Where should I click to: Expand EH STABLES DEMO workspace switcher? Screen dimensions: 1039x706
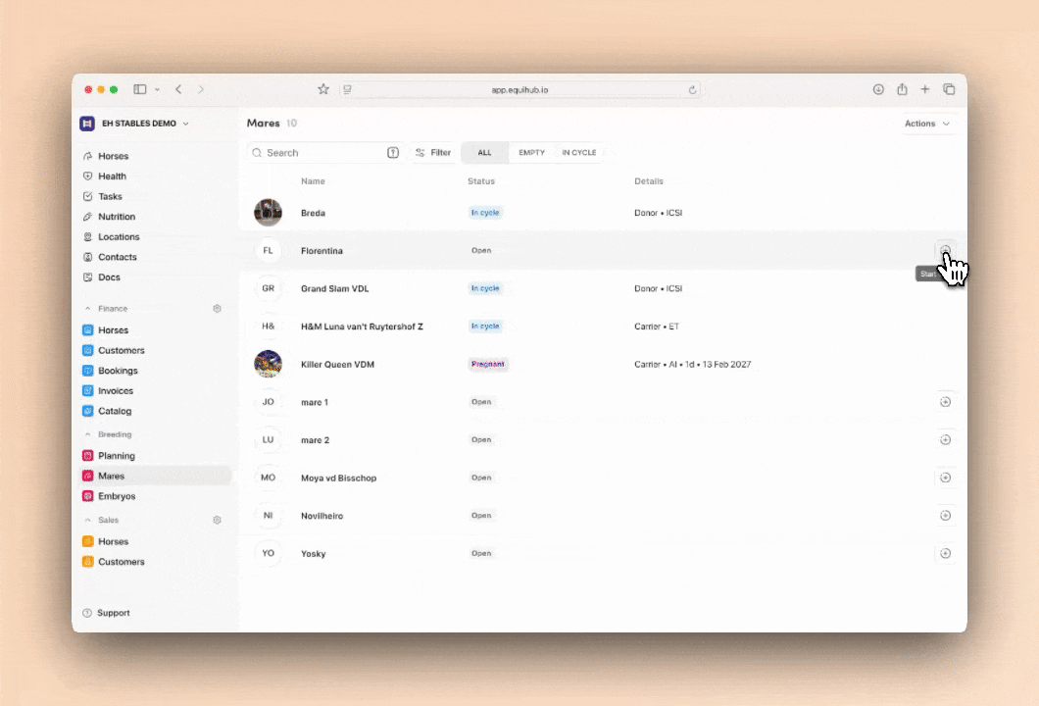point(135,124)
